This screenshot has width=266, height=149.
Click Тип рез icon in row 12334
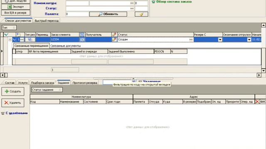coord(30,40)
